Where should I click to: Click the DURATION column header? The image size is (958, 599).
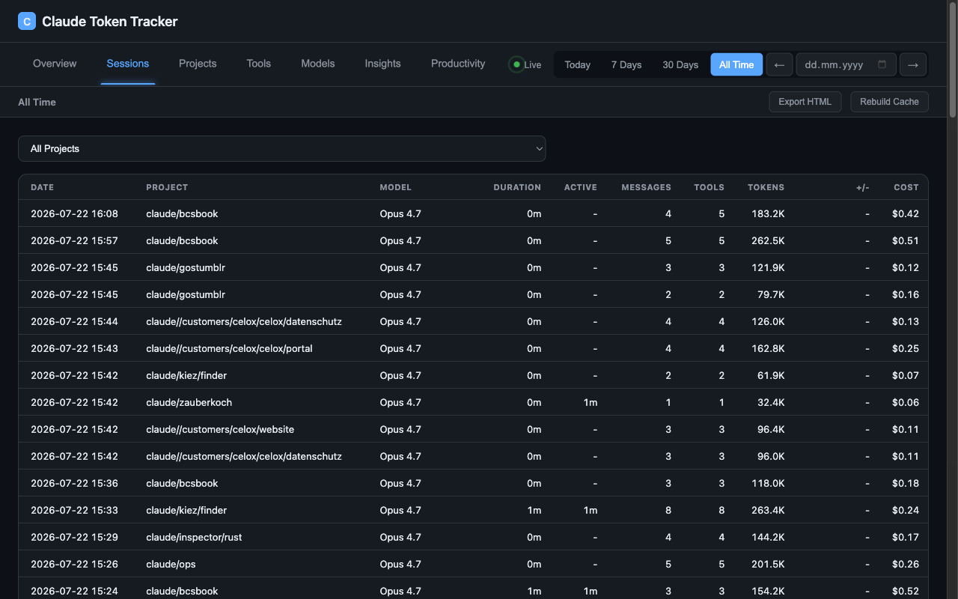[517, 187]
